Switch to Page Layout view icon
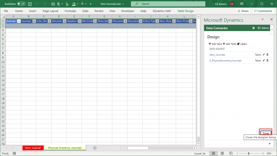Viewport: 277px width, 156px height. tap(222, 153)
